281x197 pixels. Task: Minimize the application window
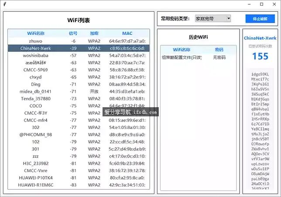pyautogui.click(x=249, y=4)
